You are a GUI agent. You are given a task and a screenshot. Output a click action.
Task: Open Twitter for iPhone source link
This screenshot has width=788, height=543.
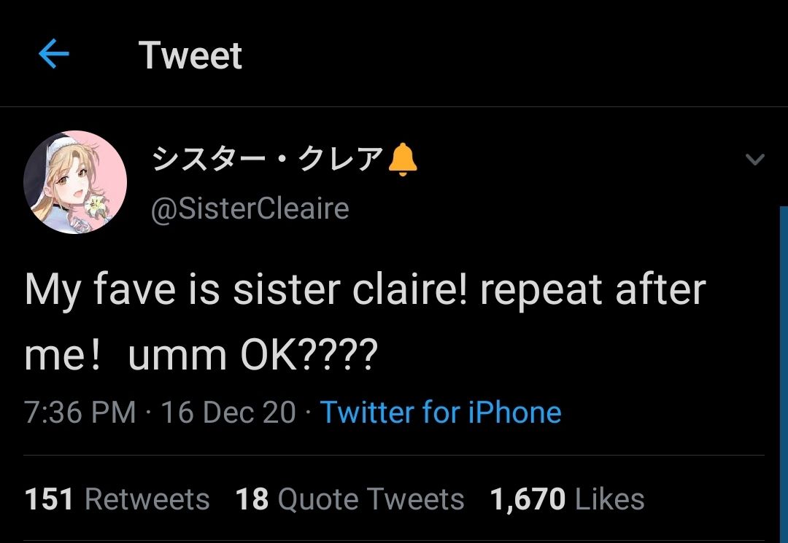[441, 412]
